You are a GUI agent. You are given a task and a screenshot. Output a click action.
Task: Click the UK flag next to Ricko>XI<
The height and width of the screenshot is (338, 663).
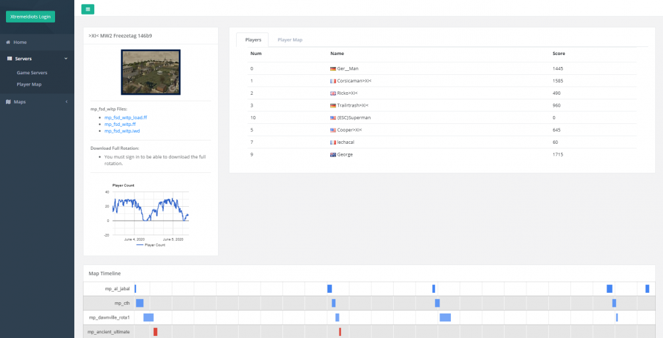[x=333, y=93]
